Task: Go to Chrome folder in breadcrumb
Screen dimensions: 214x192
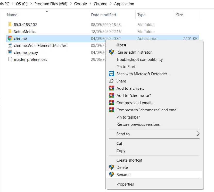Action: pyautogui.click(x=100, y=4)
